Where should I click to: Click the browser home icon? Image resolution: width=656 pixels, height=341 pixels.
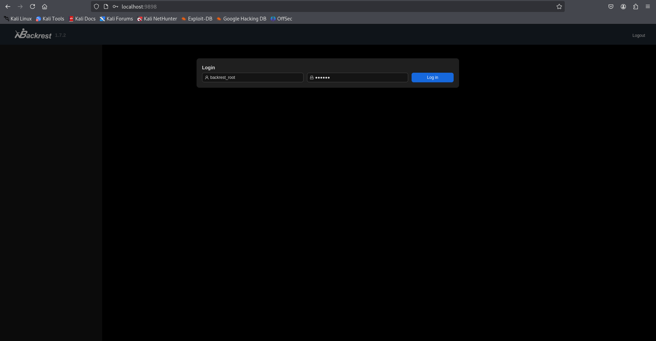click(44, 6)
